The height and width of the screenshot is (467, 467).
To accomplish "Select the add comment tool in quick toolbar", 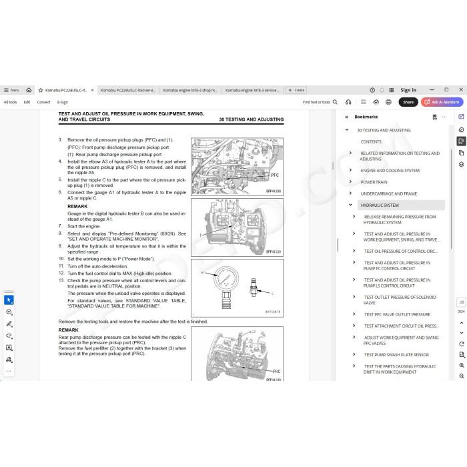I will (9, 312).
